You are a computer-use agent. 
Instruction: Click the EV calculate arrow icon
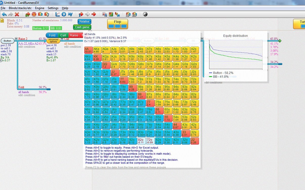click(x=28, y=14)
